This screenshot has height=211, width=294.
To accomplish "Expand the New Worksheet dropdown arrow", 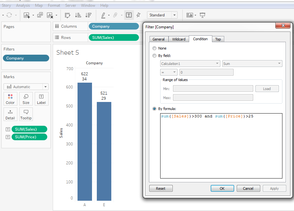I will click(x=33, y=15).
